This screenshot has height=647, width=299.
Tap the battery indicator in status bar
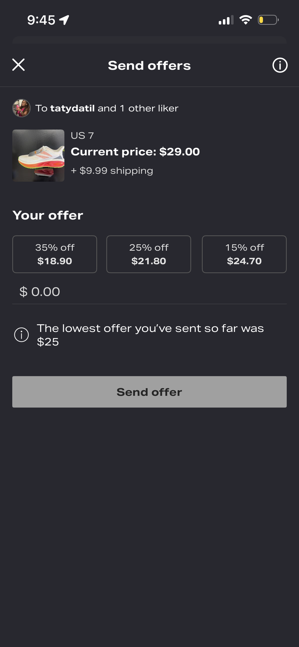(x=268, y=20)
